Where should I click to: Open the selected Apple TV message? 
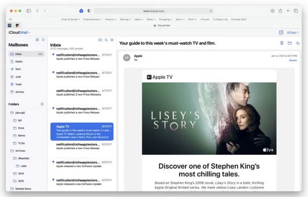coord(82,132)
